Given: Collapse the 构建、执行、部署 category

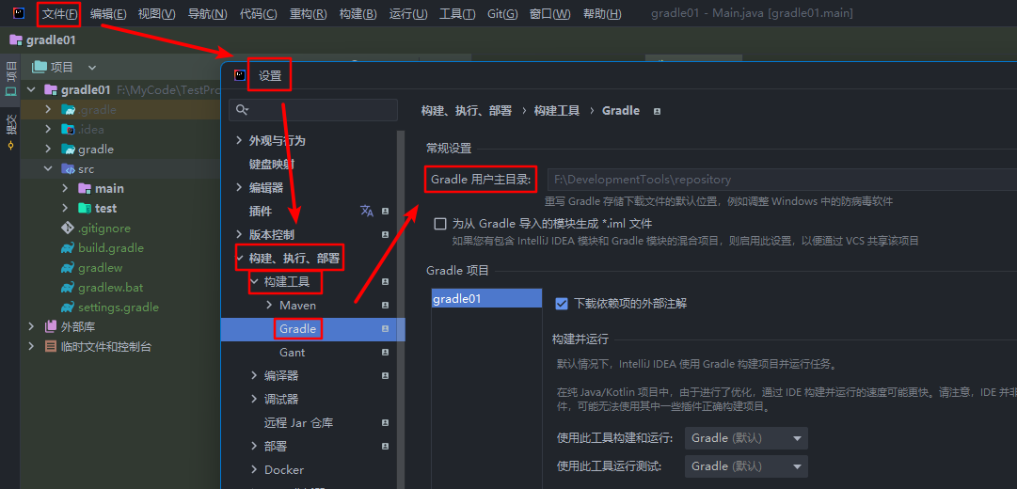Looking at the screenshot, I should (239, 258).
